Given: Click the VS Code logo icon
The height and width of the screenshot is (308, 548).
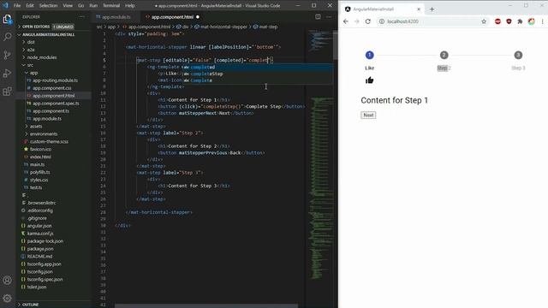Looking at the screenshot, I should pos(5,5).
